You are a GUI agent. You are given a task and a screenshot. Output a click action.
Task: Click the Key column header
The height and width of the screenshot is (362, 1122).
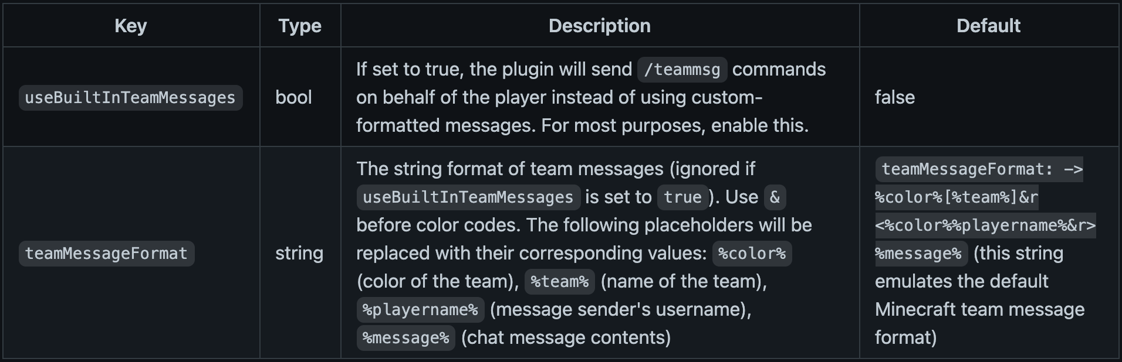130,26
